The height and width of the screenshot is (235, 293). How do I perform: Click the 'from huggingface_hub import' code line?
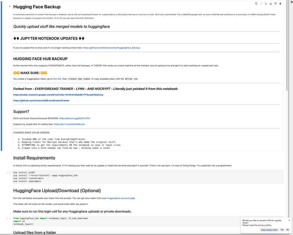point(51,219)
